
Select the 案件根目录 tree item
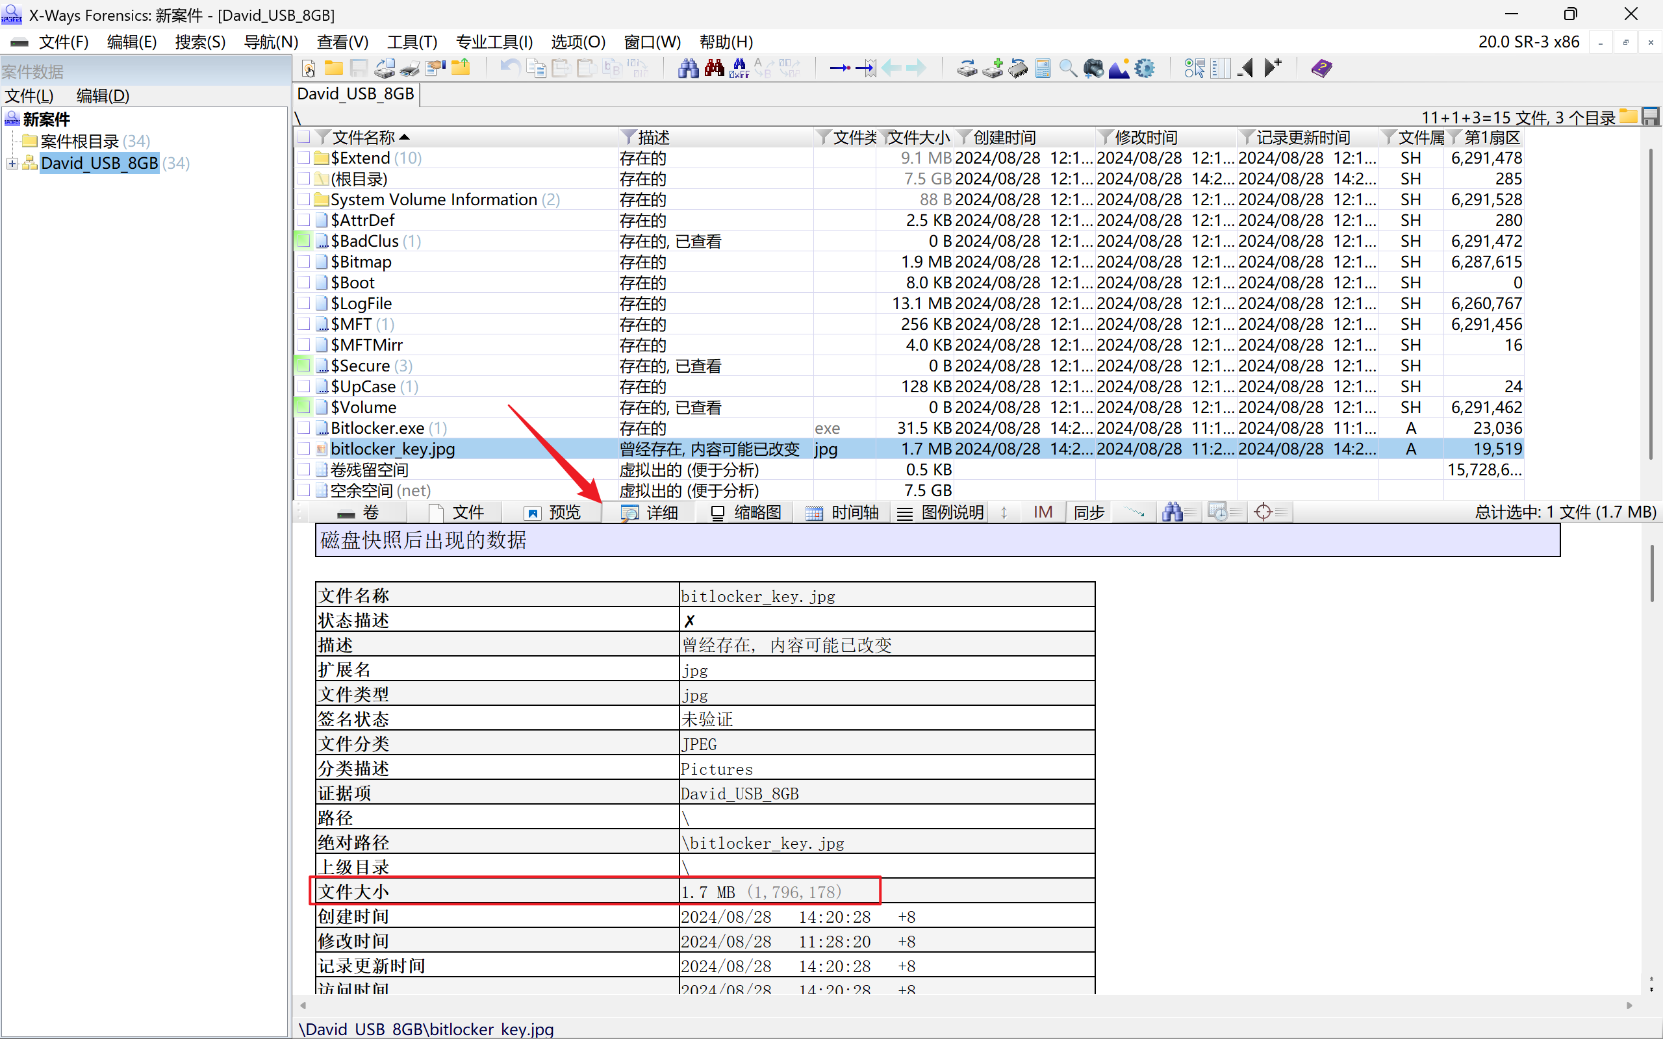(x=79, y=142)
